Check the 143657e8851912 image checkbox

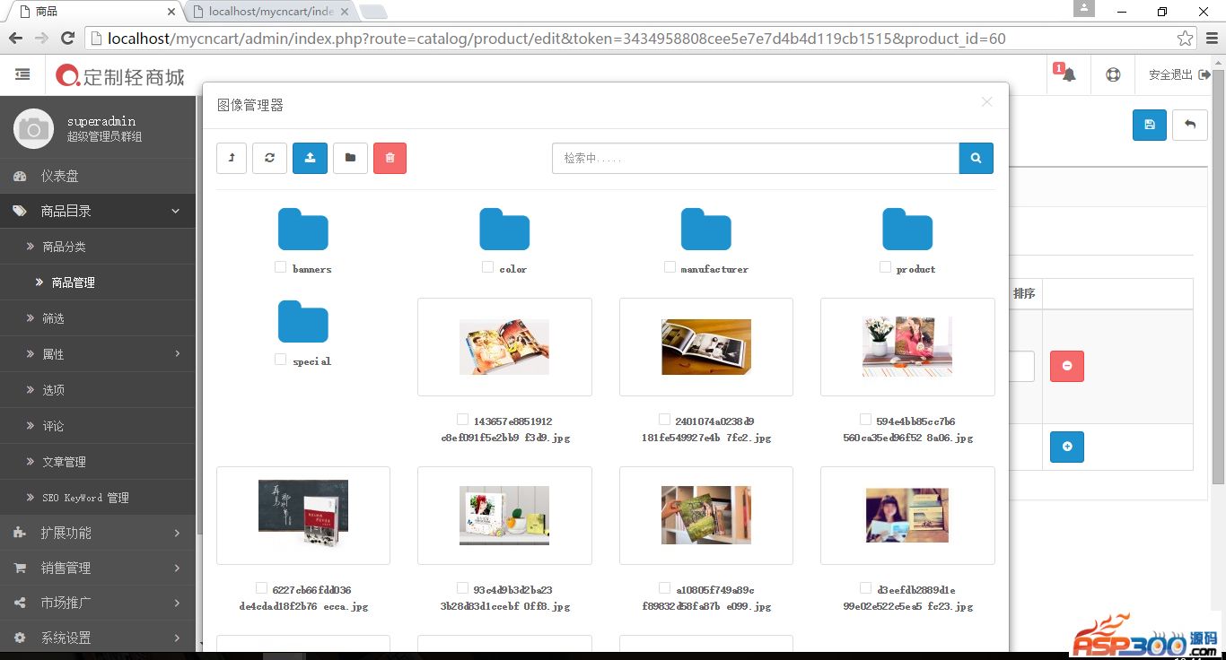pos(462,419)
